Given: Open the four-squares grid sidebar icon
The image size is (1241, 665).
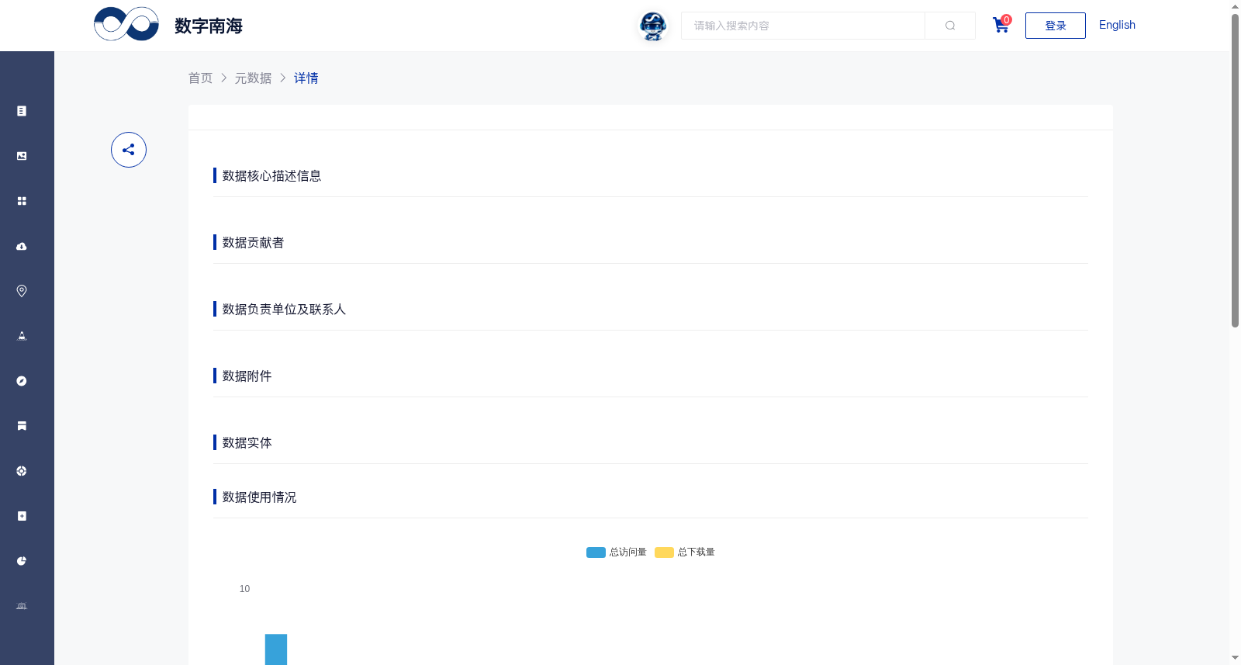Looking at the screenshot, I should coord(22,201).
